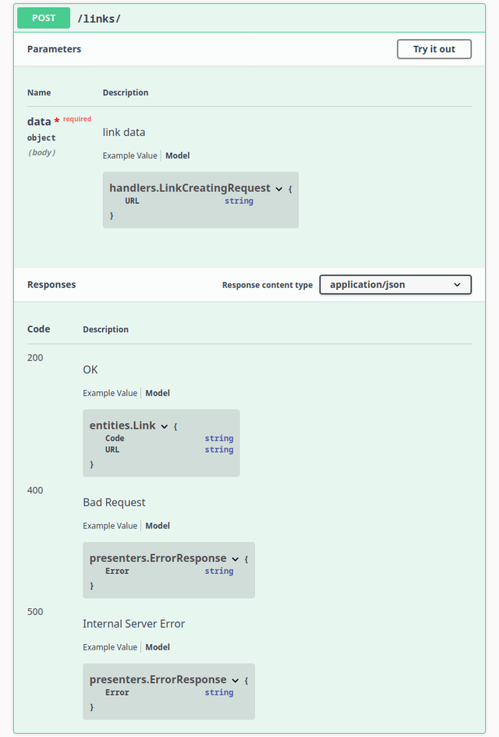Collapse the 400 presenters.ErrorResponse model chevron

[x=235, y=559]
